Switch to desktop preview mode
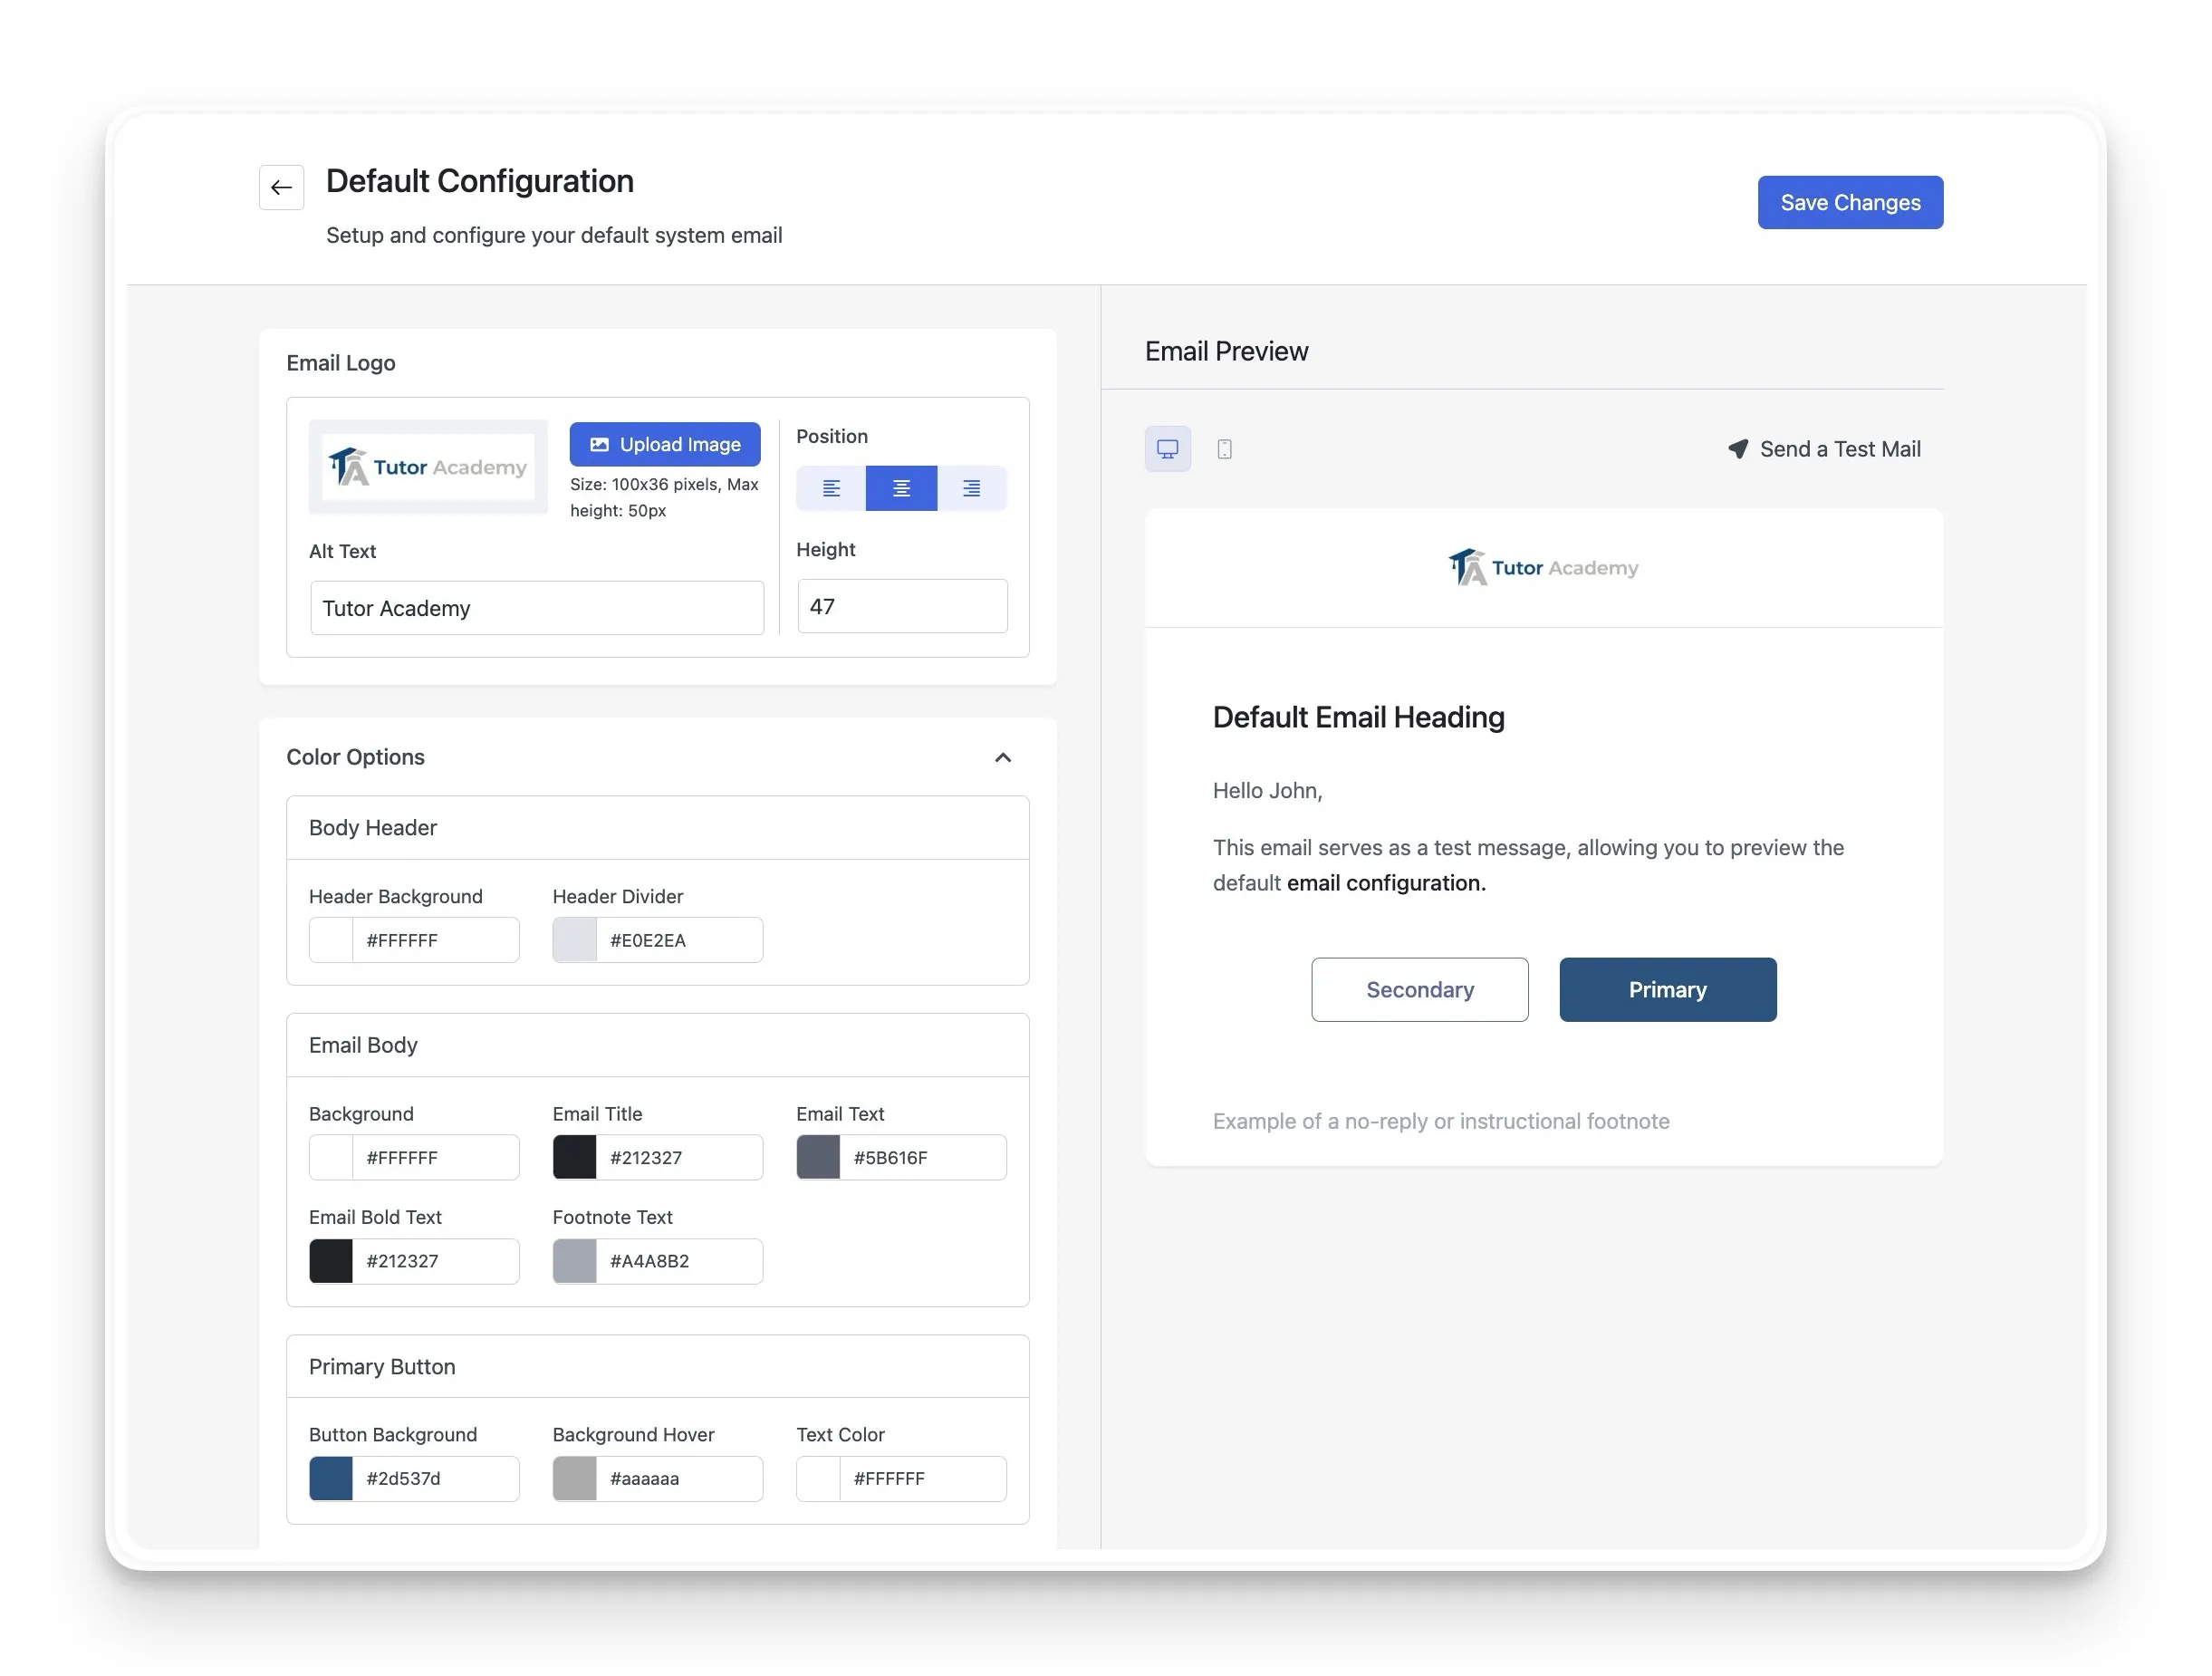2212x1676 pixels. 1167,449
